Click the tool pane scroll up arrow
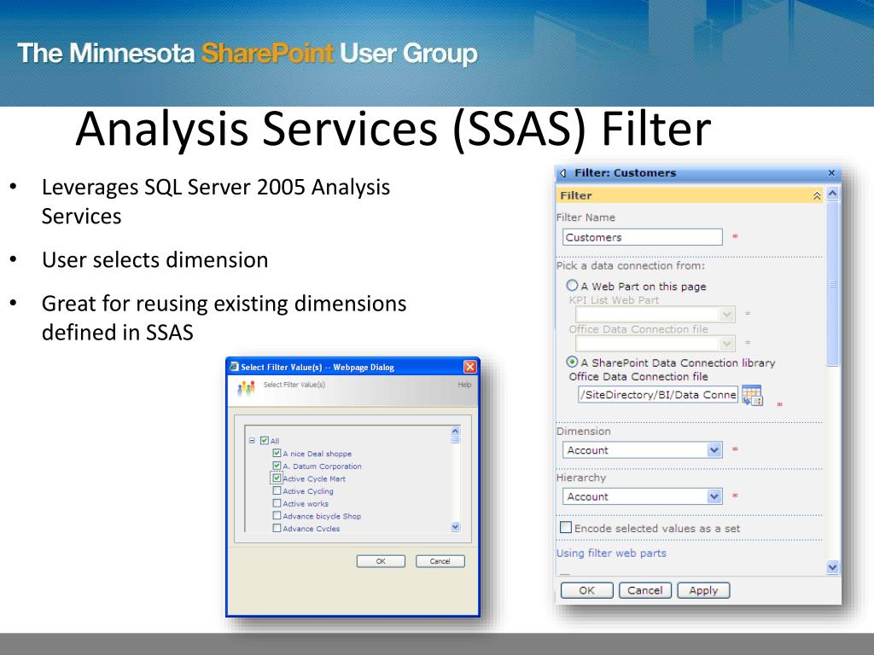The width and height of the screenshot is (874, 655). pos(833,194)
